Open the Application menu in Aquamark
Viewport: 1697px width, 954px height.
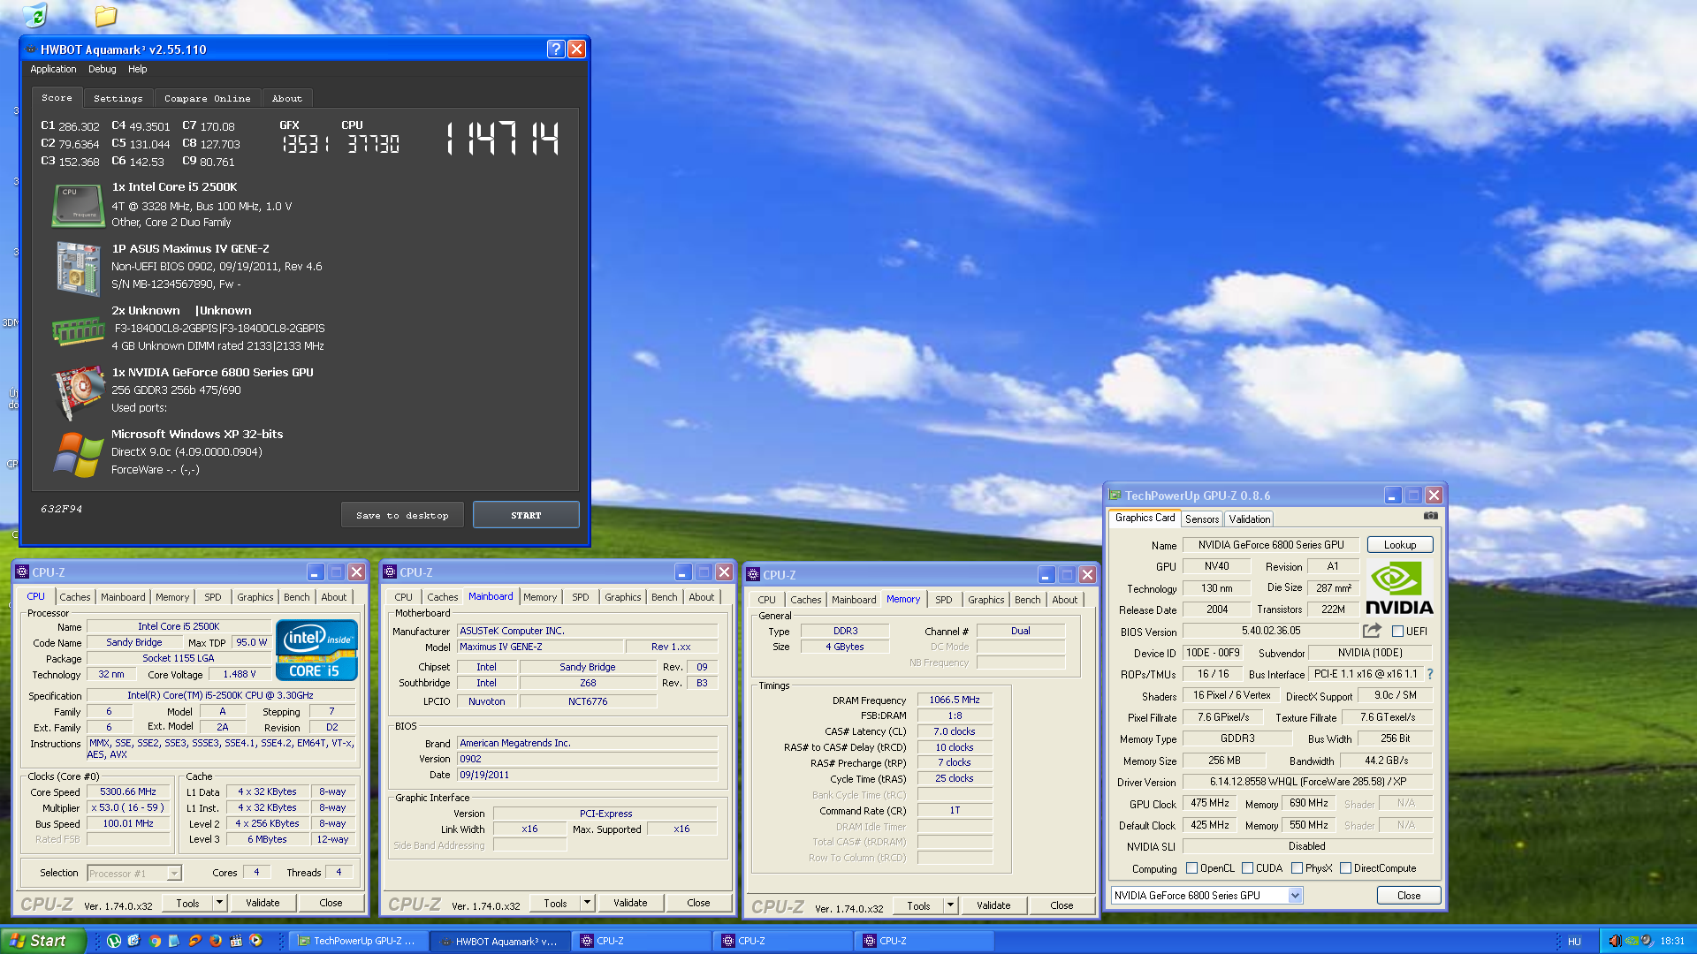(53, 69)
